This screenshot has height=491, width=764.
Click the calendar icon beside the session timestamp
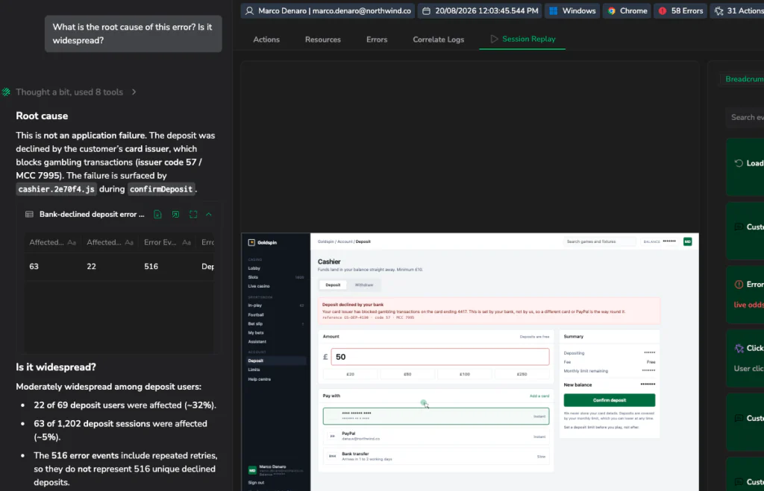pyautogui.click(x=426, y=10)
